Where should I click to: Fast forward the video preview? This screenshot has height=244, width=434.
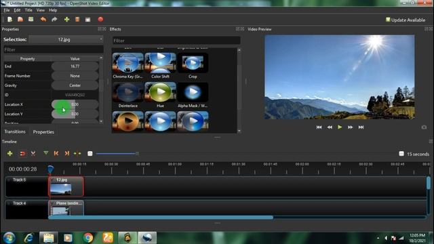point(350,127)
